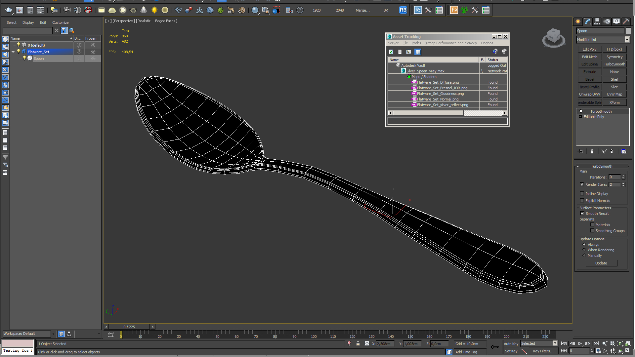Click the Edit Poly modifier button
The height and width of the screenshot is (357, 635).
point(589,49)
